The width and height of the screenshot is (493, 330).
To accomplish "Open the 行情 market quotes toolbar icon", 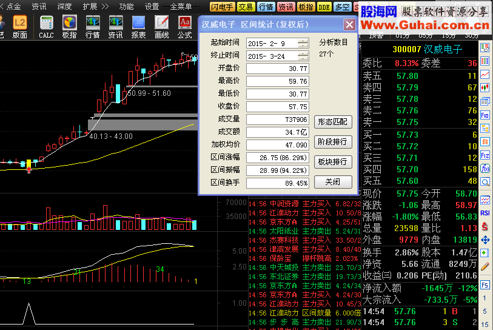I will 93,27.
